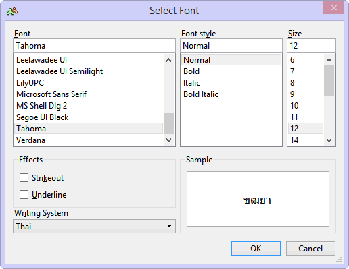The image size is (349, 269).
Task: Open the Writing System dropdown
Action: point(94,226)
